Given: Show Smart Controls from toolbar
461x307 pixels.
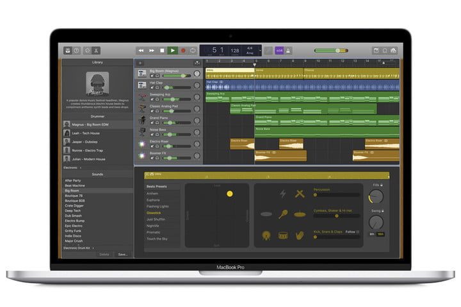Looking at the screenshot, I should point(87,51).
